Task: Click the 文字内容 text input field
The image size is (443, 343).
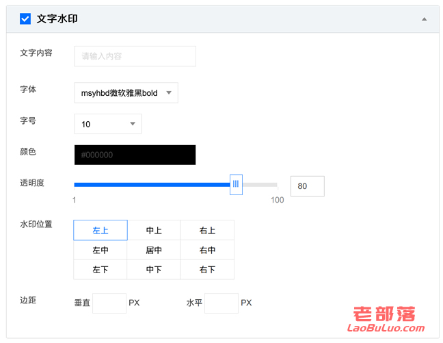Action: [135, 56]
